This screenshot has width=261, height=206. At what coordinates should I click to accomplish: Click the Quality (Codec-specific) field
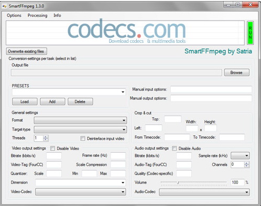[184, 174]
